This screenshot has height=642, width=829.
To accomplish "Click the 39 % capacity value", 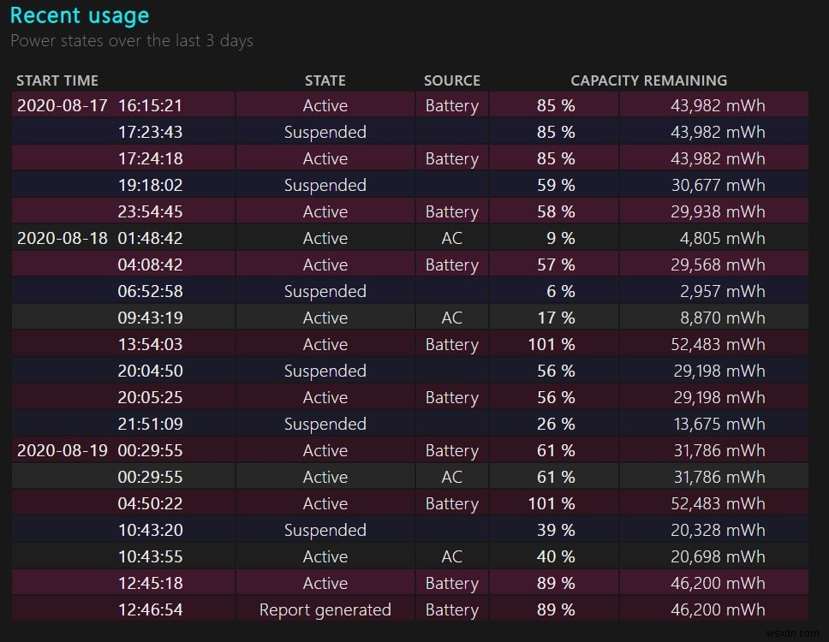I will [x=556, y=530].
